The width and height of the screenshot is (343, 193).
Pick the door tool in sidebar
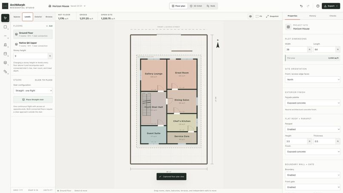coord(5,45)
